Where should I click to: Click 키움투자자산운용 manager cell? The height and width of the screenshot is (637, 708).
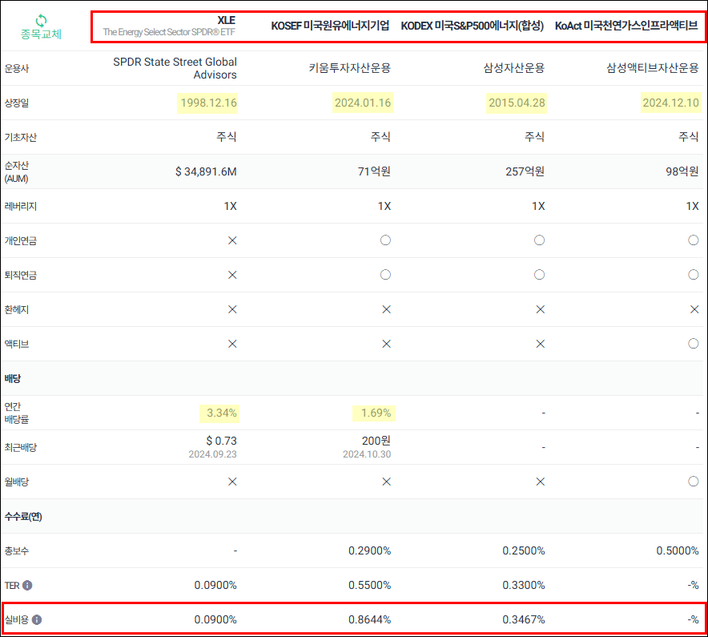point(349,68)
